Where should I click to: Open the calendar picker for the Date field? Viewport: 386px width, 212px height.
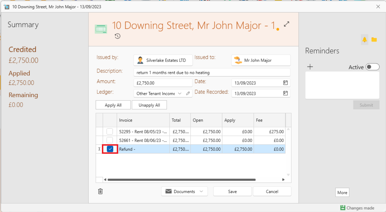pyautogui.click(x=285, y=83)
